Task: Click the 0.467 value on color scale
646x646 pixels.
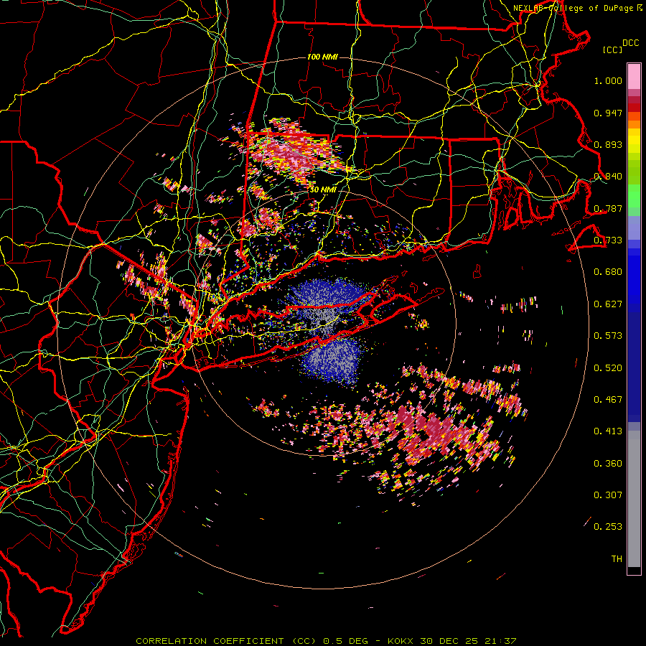Action: pos(608,400)
